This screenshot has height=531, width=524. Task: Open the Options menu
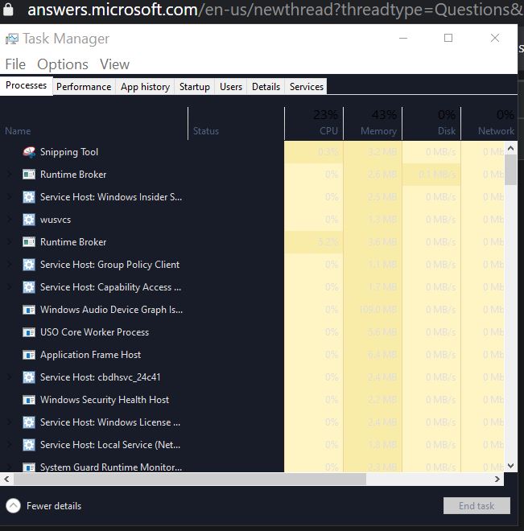pos(63,64)
